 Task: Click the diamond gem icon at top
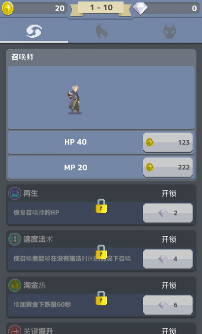(x=140, y=9)
